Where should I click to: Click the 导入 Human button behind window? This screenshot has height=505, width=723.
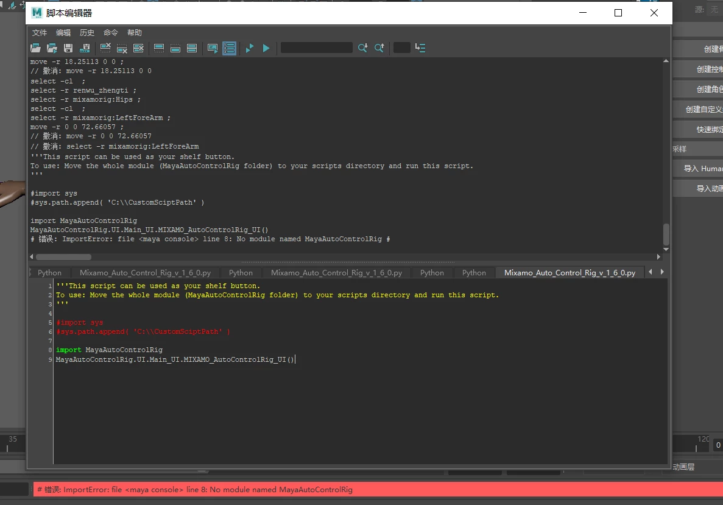[697, 169]
